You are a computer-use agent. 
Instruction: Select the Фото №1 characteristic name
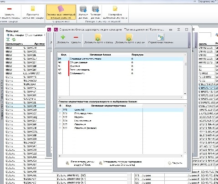click(x=80, y=110)
